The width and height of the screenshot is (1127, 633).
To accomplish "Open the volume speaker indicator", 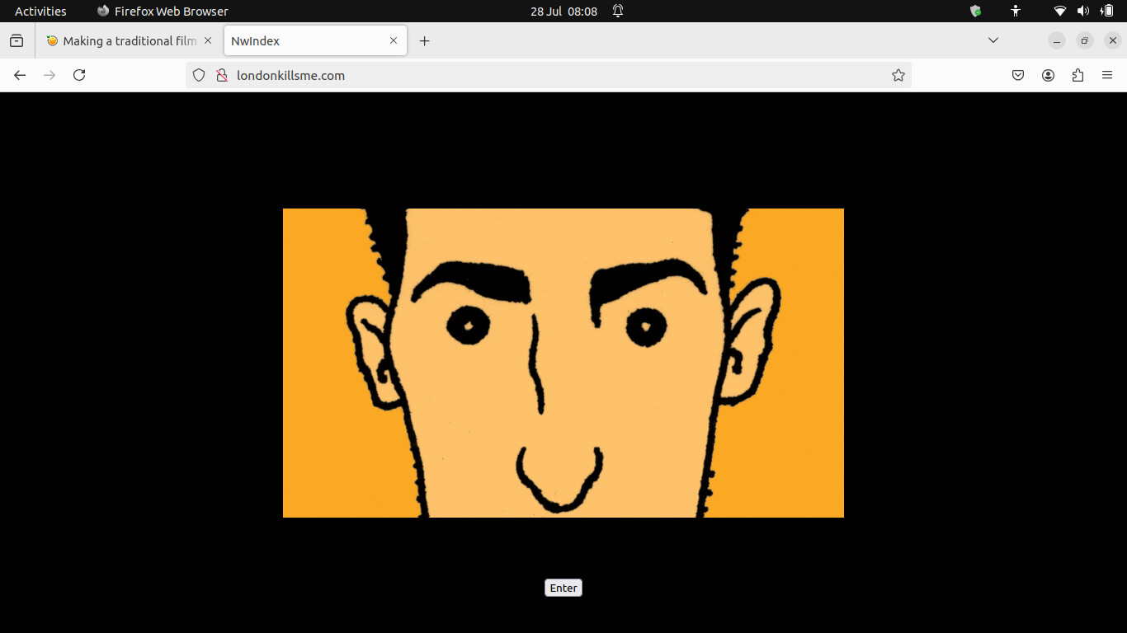I will (x=1083, y=11).
